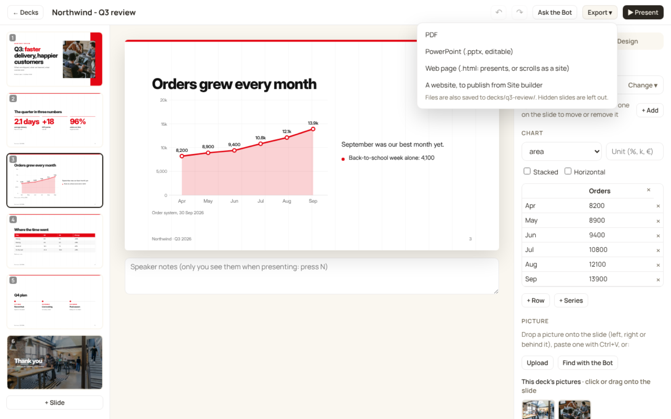
Task: Delete the Aug row with its ×
Action: click(658, 265)
